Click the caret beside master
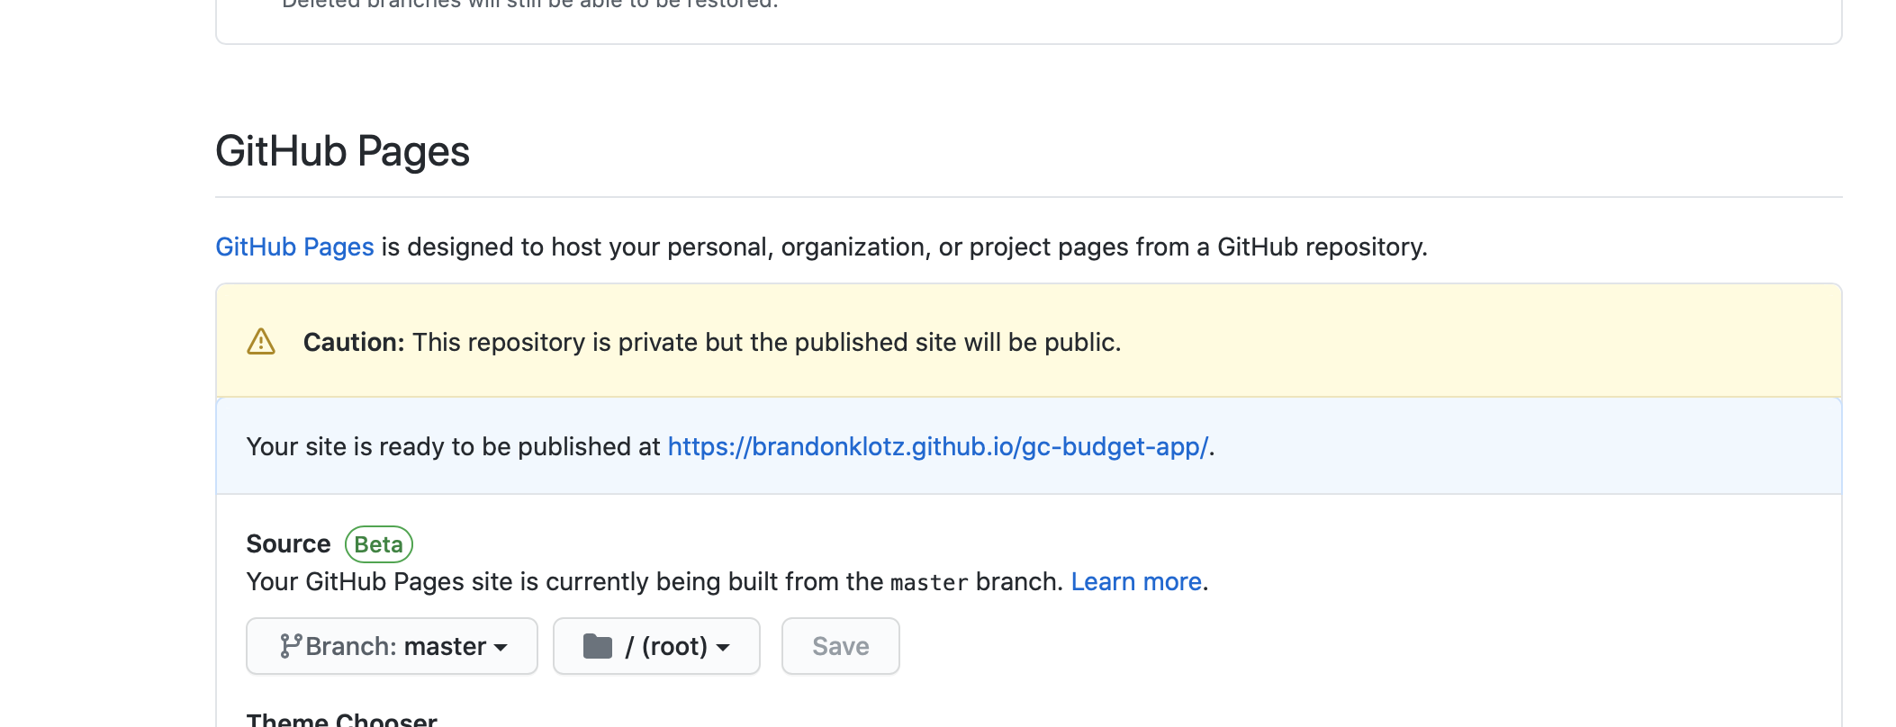Viewport: 1896px width, 727px height. click(501, 648)
